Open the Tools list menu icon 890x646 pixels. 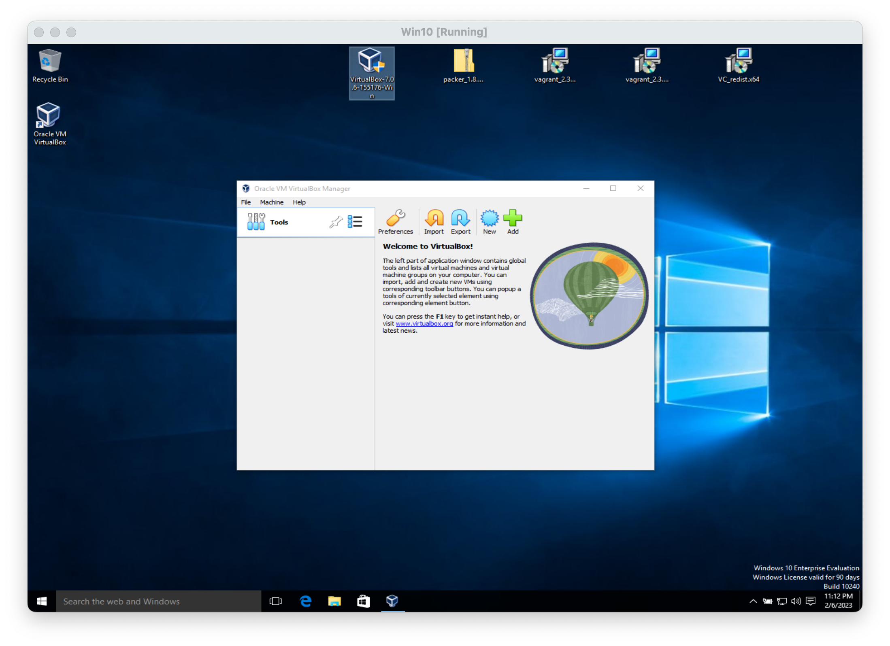355,222
